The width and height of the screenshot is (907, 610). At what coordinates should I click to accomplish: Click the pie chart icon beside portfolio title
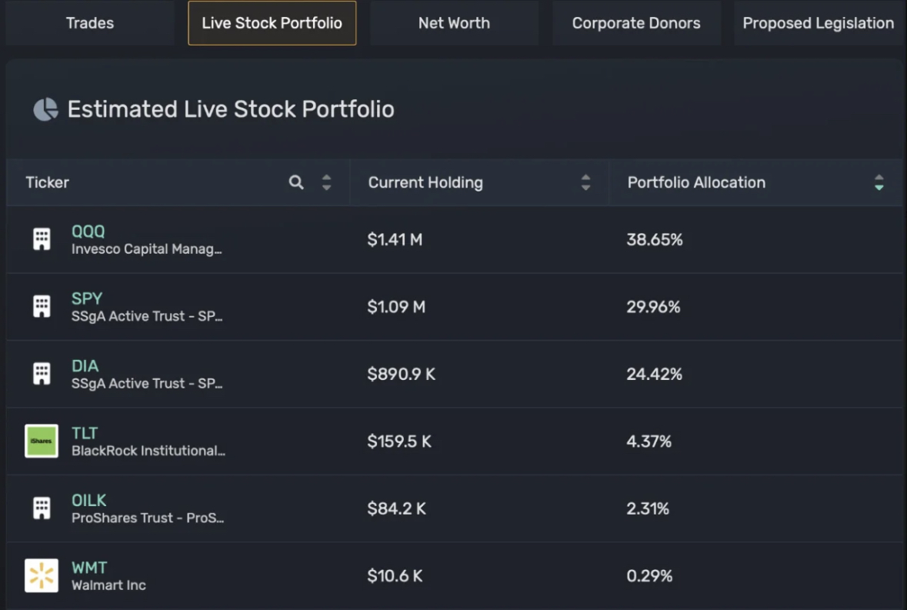click(x=45, y=109)
